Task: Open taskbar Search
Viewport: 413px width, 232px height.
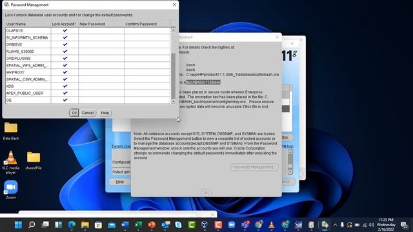Action: coord(32,225)
